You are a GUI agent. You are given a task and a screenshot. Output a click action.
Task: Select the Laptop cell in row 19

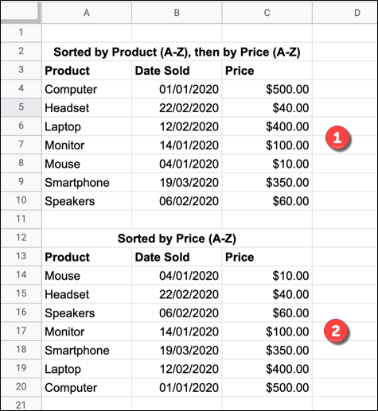(87, 369)
